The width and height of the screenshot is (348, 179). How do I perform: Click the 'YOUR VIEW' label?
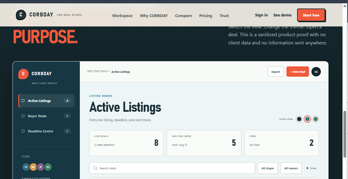click(x=286, y=119)
